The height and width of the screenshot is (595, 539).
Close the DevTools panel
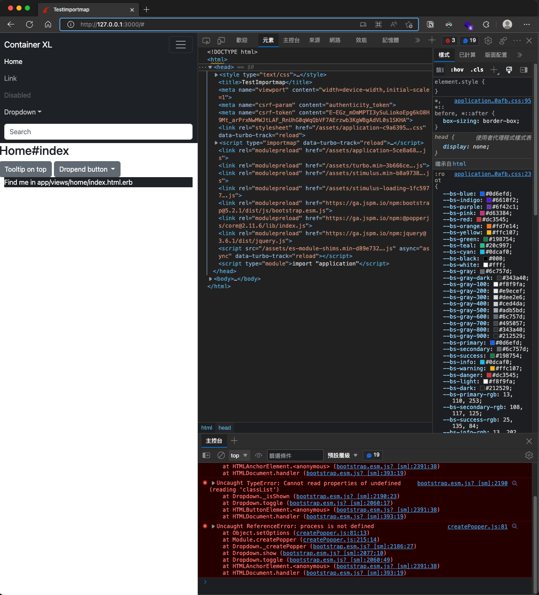(x=529, y=40)
